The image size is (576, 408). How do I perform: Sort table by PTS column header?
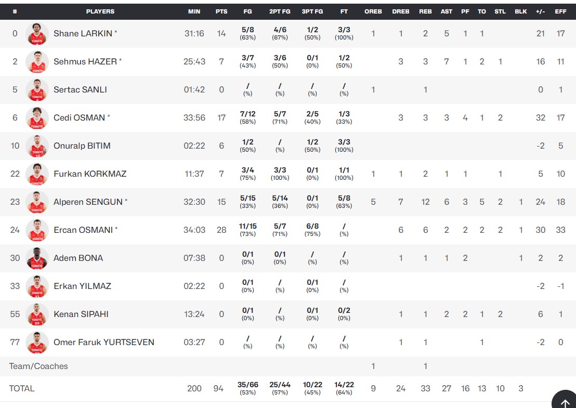pos(221,11)
